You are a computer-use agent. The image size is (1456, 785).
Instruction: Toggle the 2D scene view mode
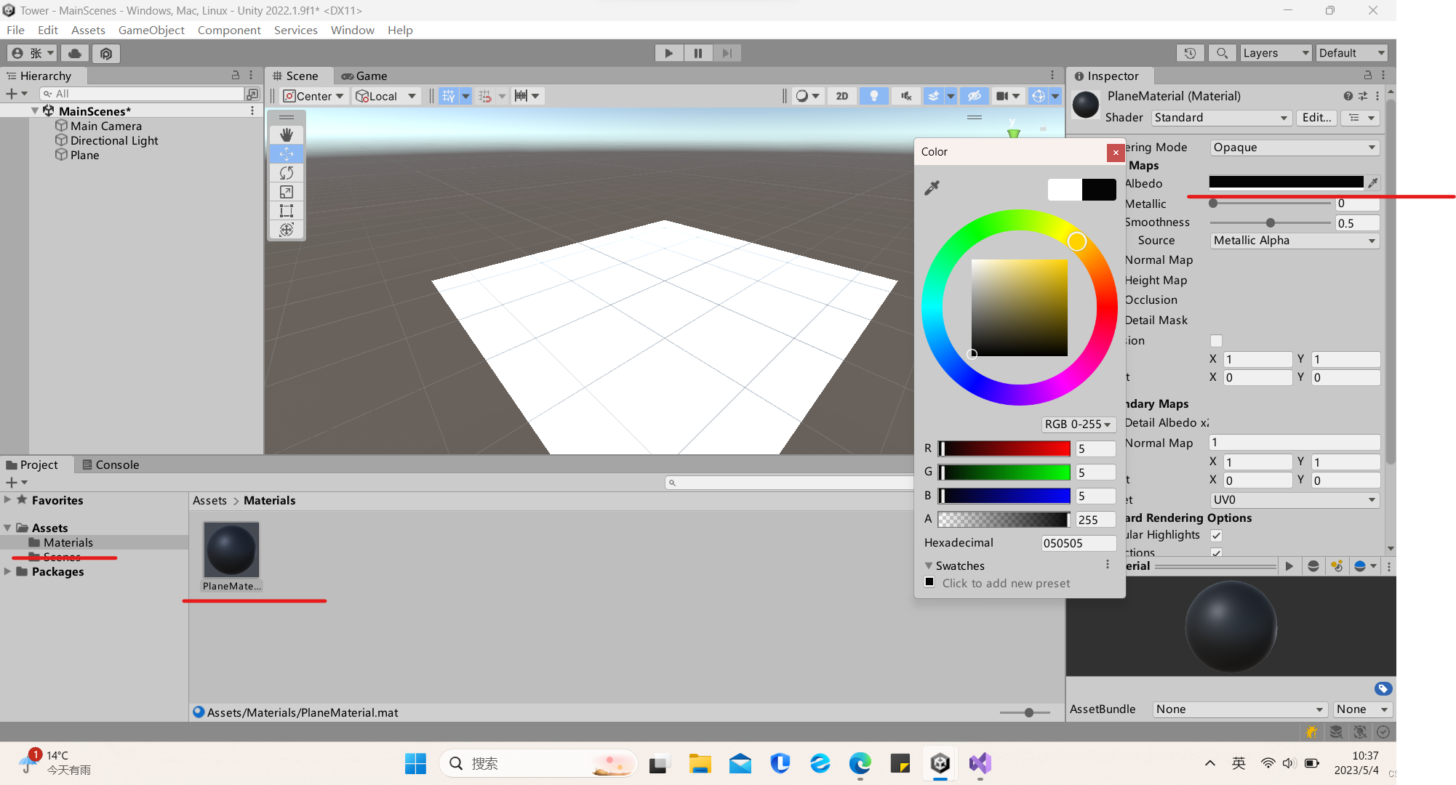point(841,96)
